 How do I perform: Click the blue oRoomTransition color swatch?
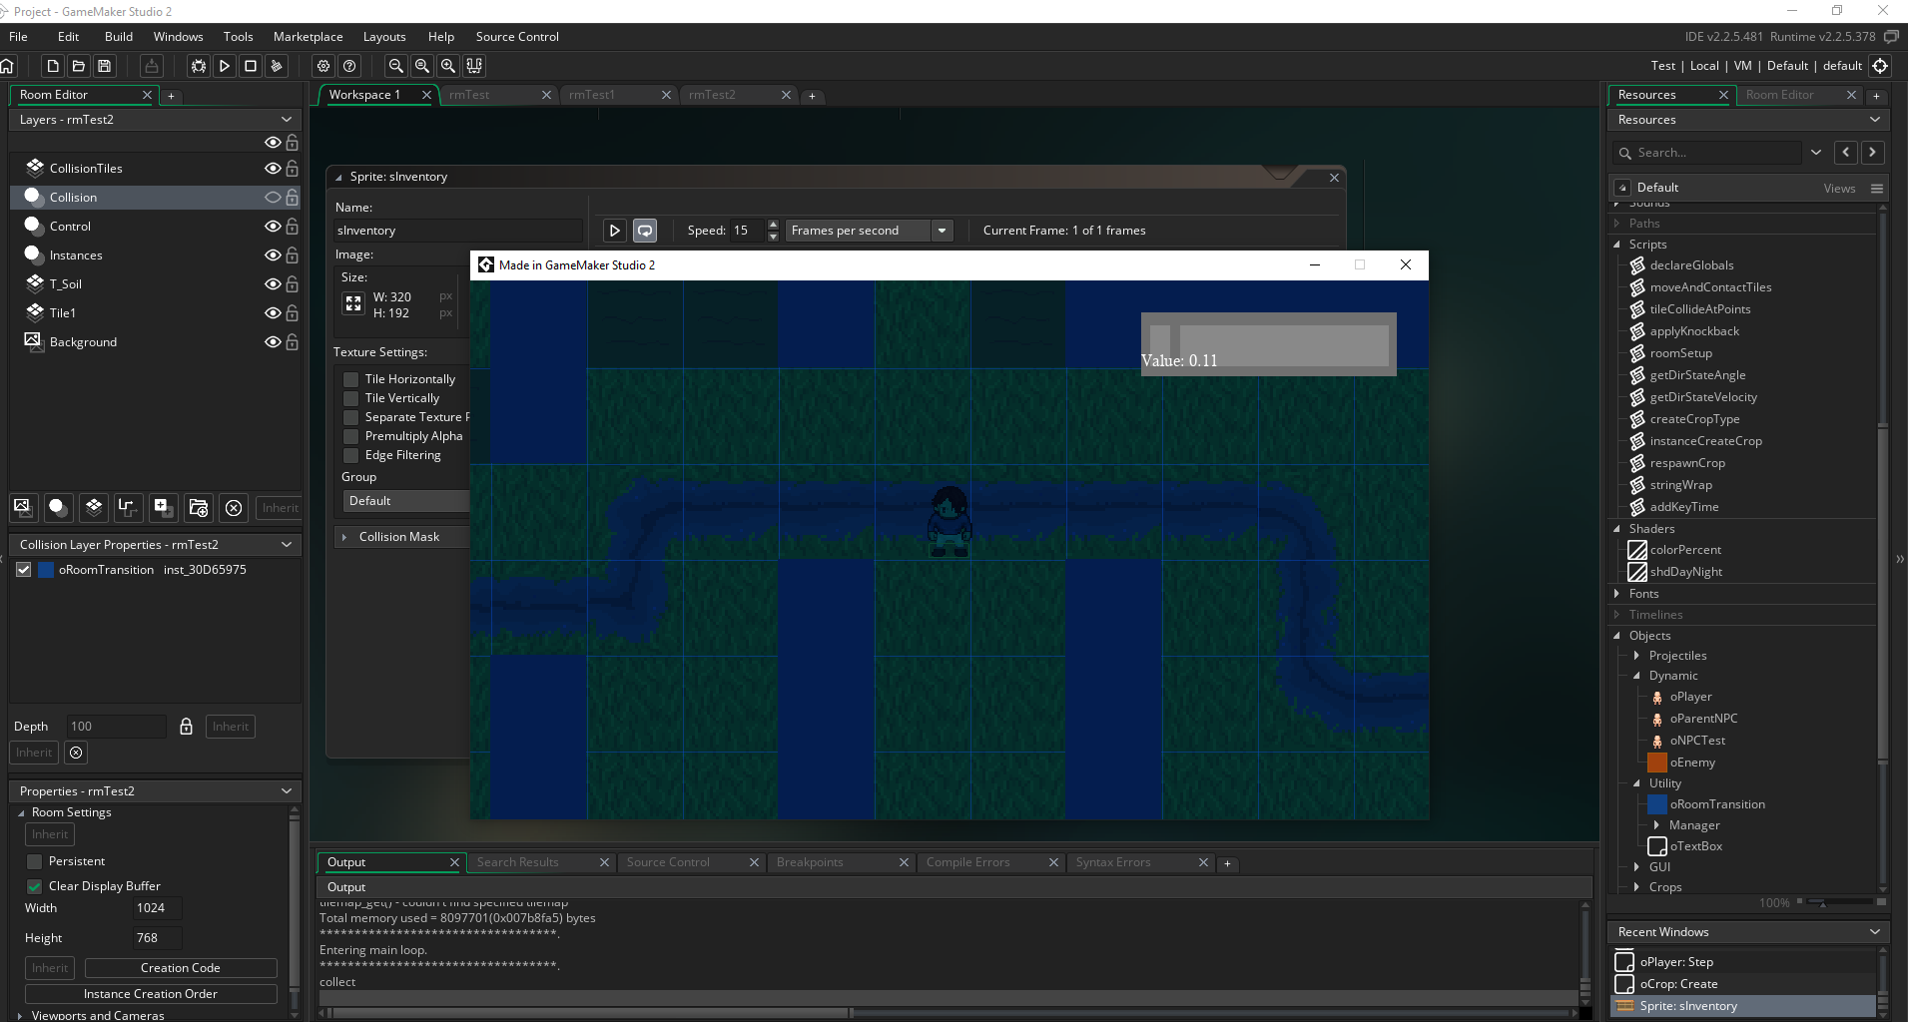point(46,570)
